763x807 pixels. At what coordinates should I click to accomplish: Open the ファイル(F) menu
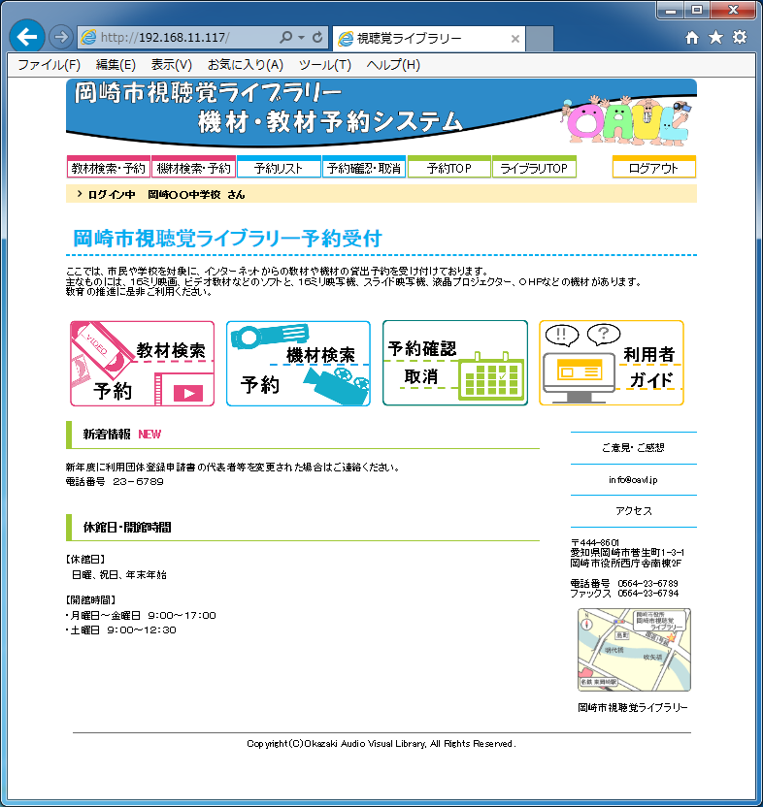point(49,65)
